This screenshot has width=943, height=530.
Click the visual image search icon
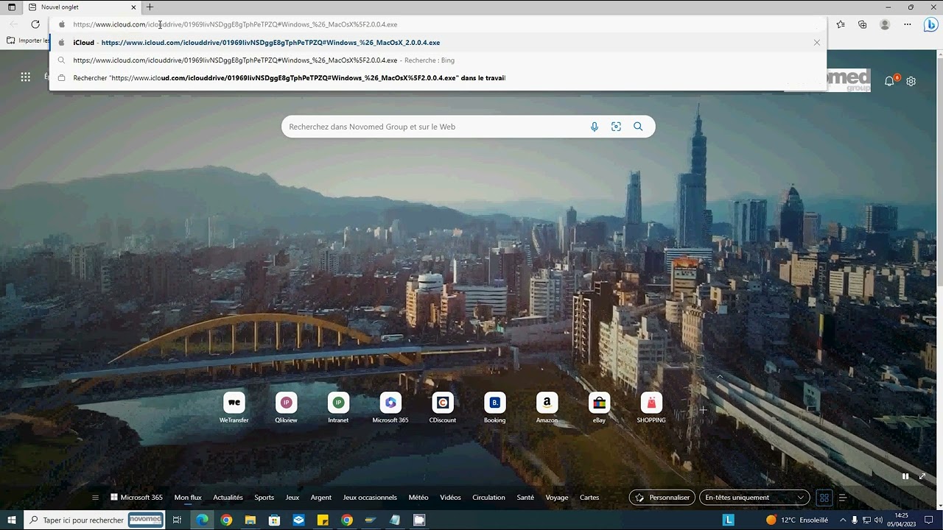[x=616, y=127]
